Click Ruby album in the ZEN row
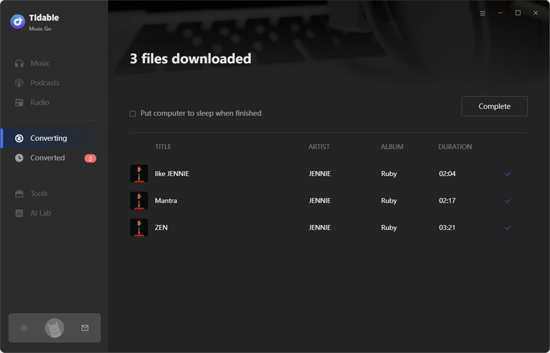 click(388, 227)
